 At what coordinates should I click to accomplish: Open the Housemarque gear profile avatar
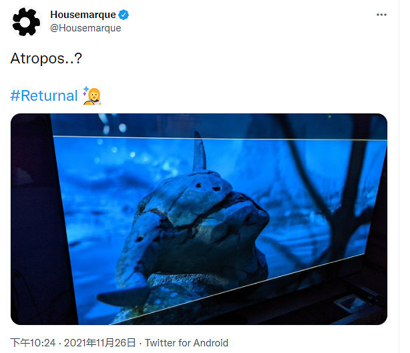pos(26,22)
